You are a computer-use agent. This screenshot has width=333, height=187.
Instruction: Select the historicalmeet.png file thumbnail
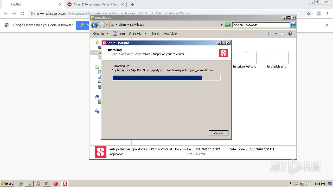245,58
